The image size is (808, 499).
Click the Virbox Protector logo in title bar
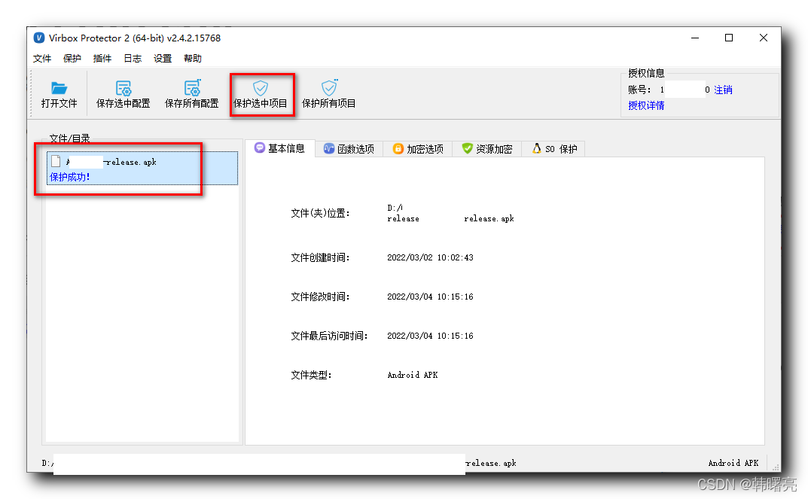coord(39,38)
